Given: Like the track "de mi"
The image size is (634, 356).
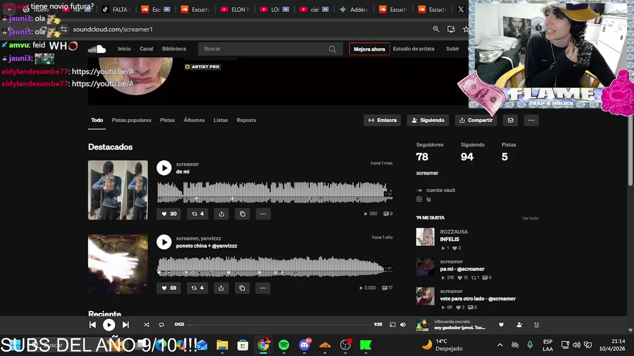Looking at the screenshot, I should click(169, 214).
